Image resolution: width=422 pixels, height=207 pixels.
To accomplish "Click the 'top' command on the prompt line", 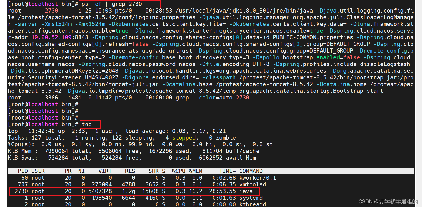I will (x=87, y=124).
